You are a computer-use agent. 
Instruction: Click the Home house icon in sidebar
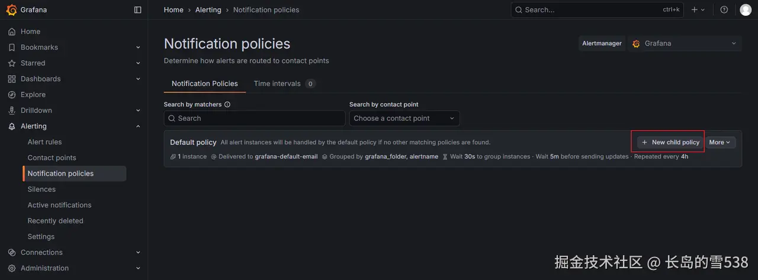(x=12, y=31)
